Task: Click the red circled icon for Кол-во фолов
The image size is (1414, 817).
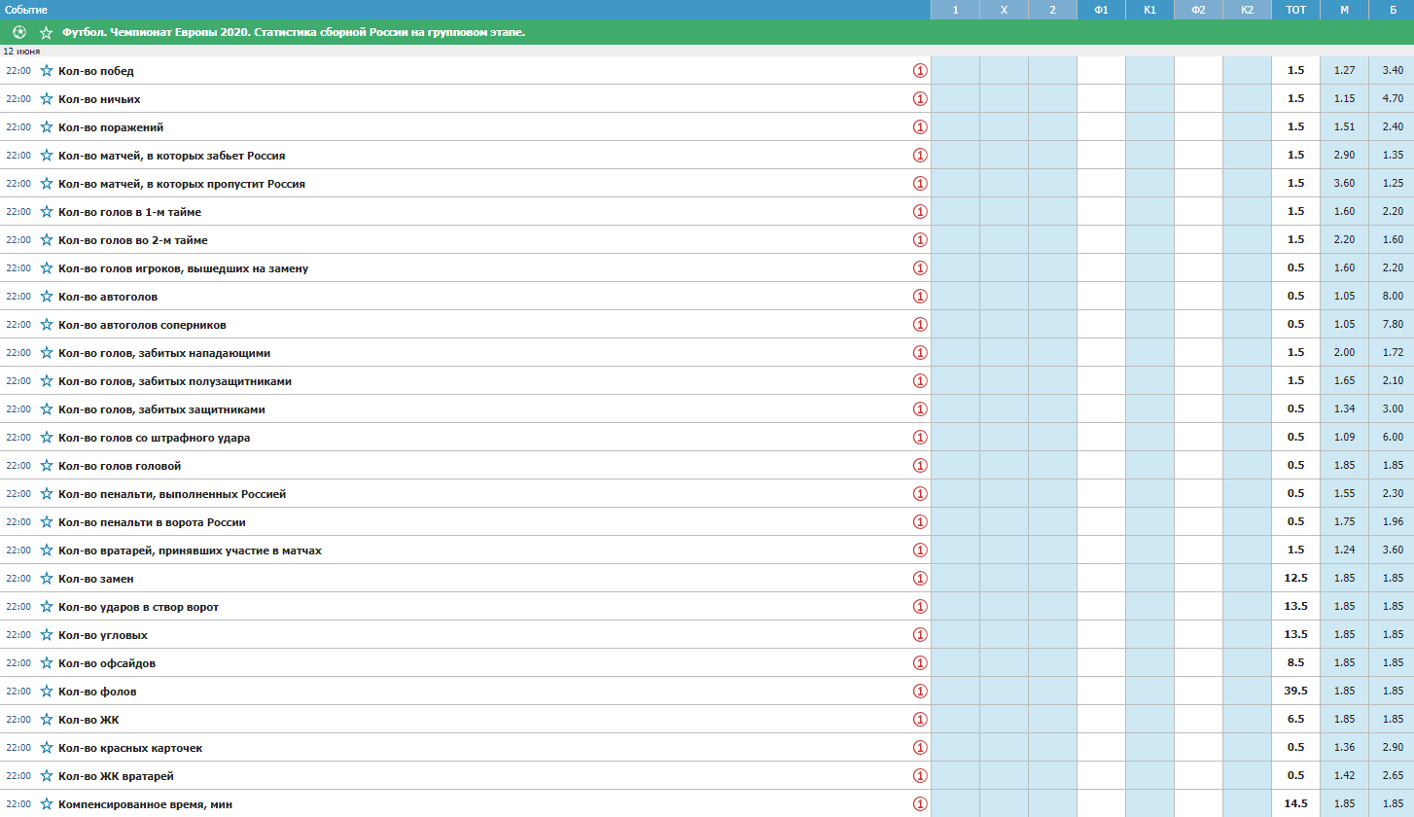Action: pos(920,692)
